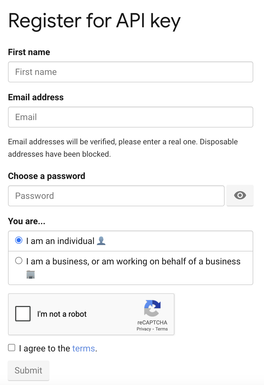Open the terms link
This screenshot has height=385, width=264.
(x=83, y=348)
